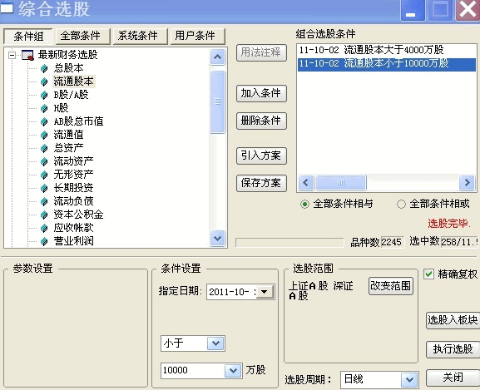
Task: Open the 小于 comparison dropdown
Action: tap(215, 343)
